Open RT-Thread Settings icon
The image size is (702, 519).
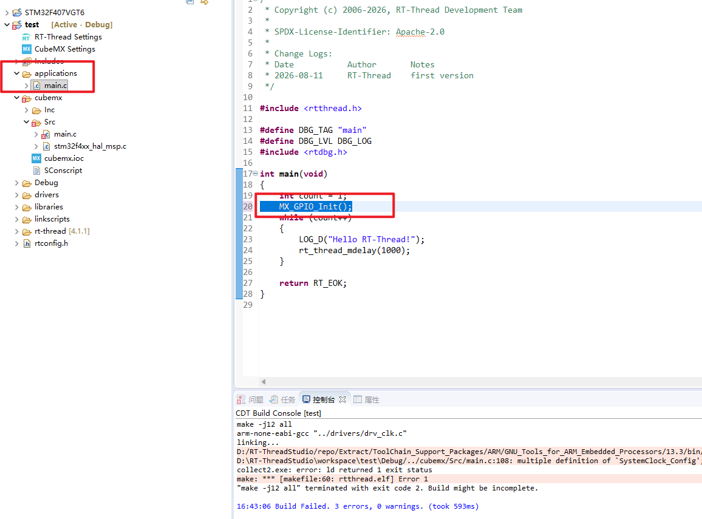coord(26,37)
